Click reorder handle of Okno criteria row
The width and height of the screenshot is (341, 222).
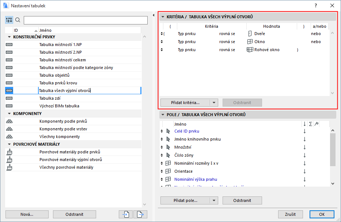[162, 42]
